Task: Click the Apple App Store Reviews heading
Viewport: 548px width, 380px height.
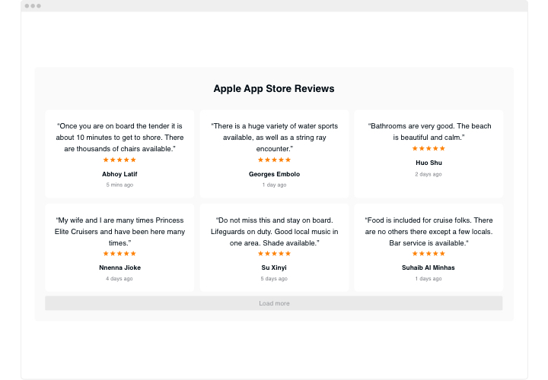Action: coord(274,89)
